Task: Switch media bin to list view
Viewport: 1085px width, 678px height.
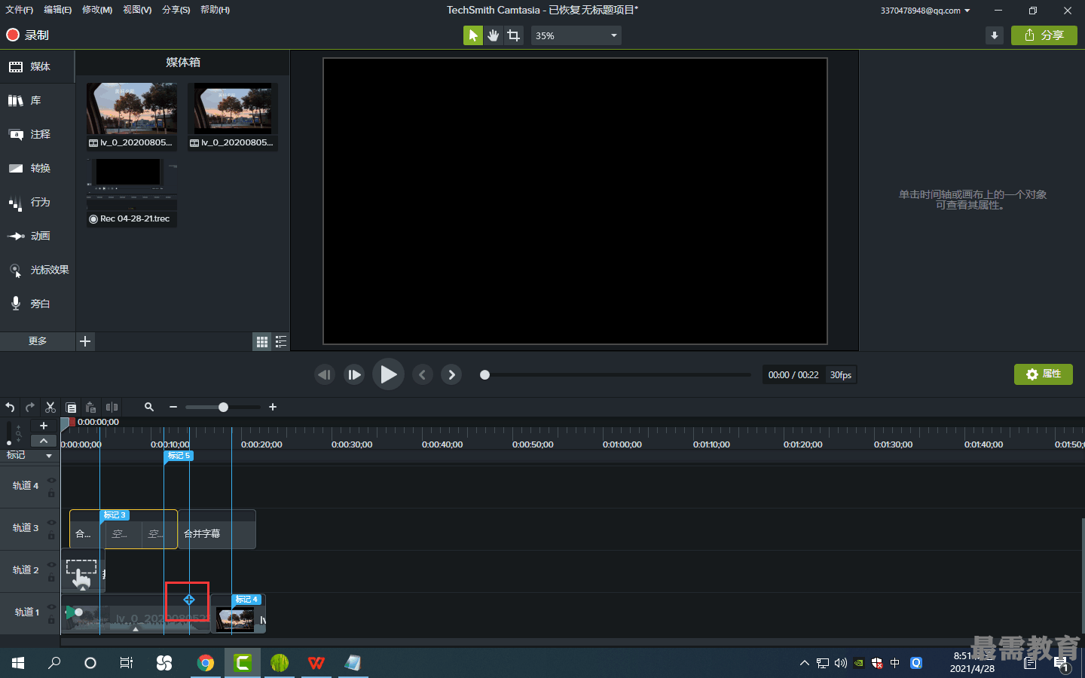Action: (281, 342)
